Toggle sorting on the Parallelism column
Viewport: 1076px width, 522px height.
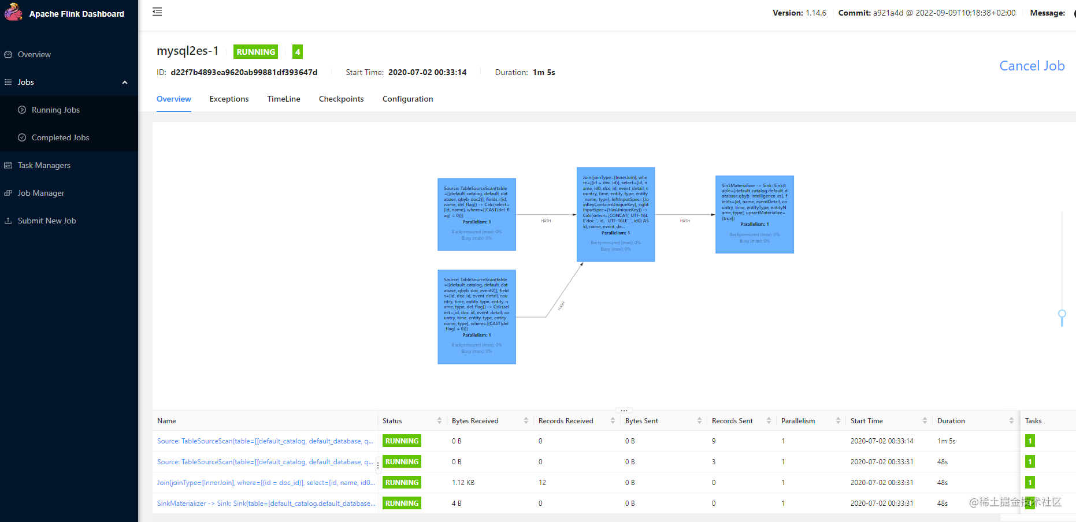pyautogui.click(x=837, y=420)
